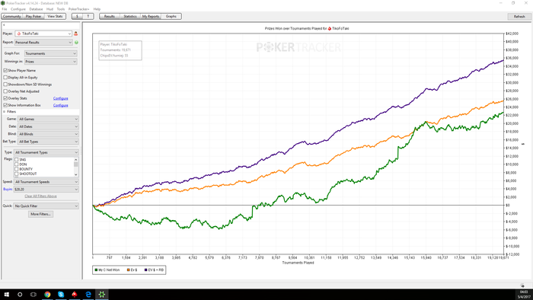This screenshot has height=300, width=533.
Task: Select the cash games $ button
Action: (x=77, y=16)
